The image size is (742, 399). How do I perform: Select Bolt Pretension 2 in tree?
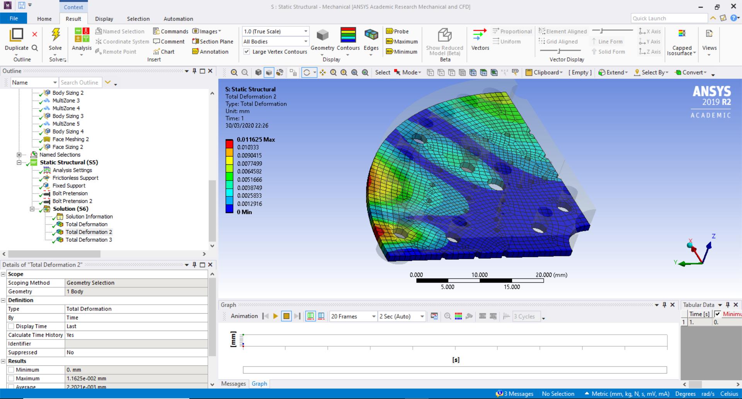click(x=72, y=201)
